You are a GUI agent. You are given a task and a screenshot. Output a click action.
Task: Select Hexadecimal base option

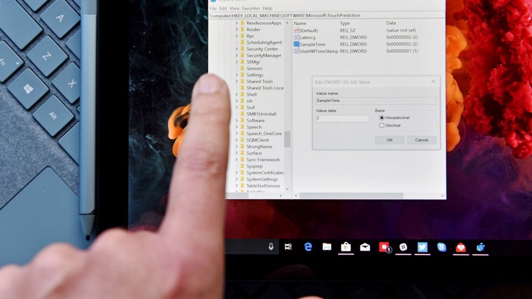[382, 118]
